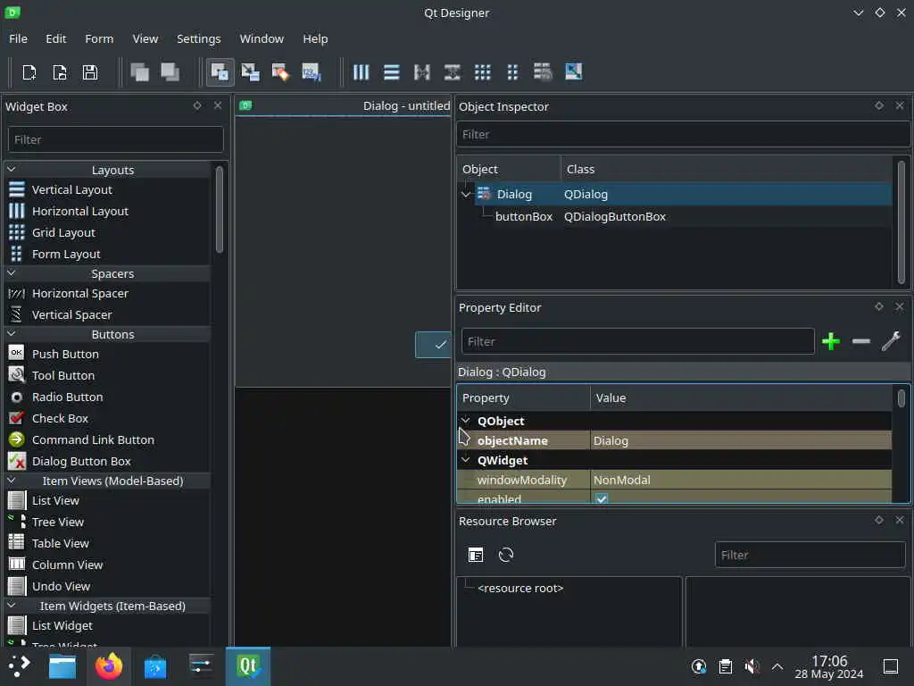This screenshot has height=686, width=914.
Task: Open the file manager from taskbar
Action: pos(62,665)
